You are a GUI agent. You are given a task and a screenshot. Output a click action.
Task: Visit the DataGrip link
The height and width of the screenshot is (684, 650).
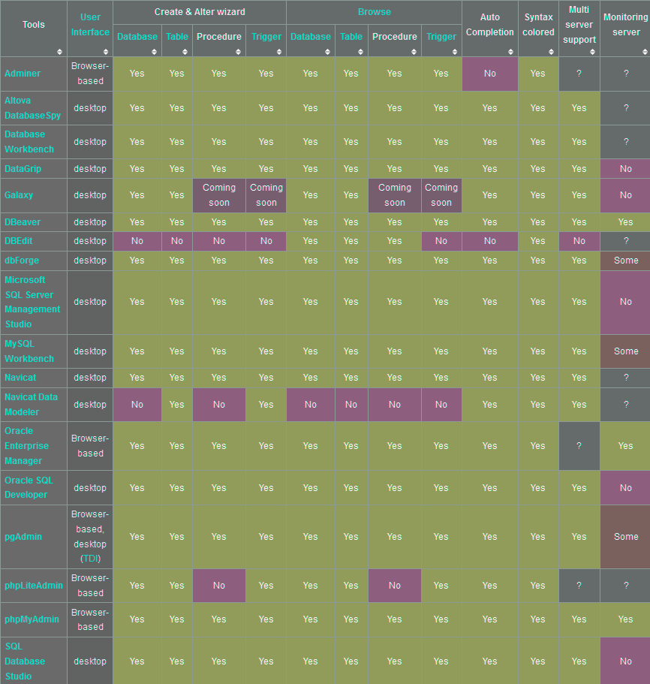point(23,169)
